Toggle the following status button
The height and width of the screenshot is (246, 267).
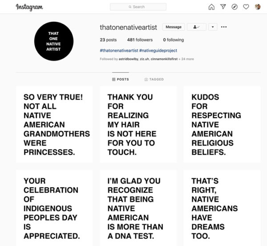click(x=196, y=27)
